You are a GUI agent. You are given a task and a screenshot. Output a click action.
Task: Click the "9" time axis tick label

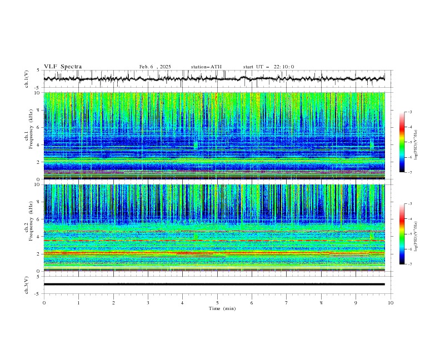356,303
